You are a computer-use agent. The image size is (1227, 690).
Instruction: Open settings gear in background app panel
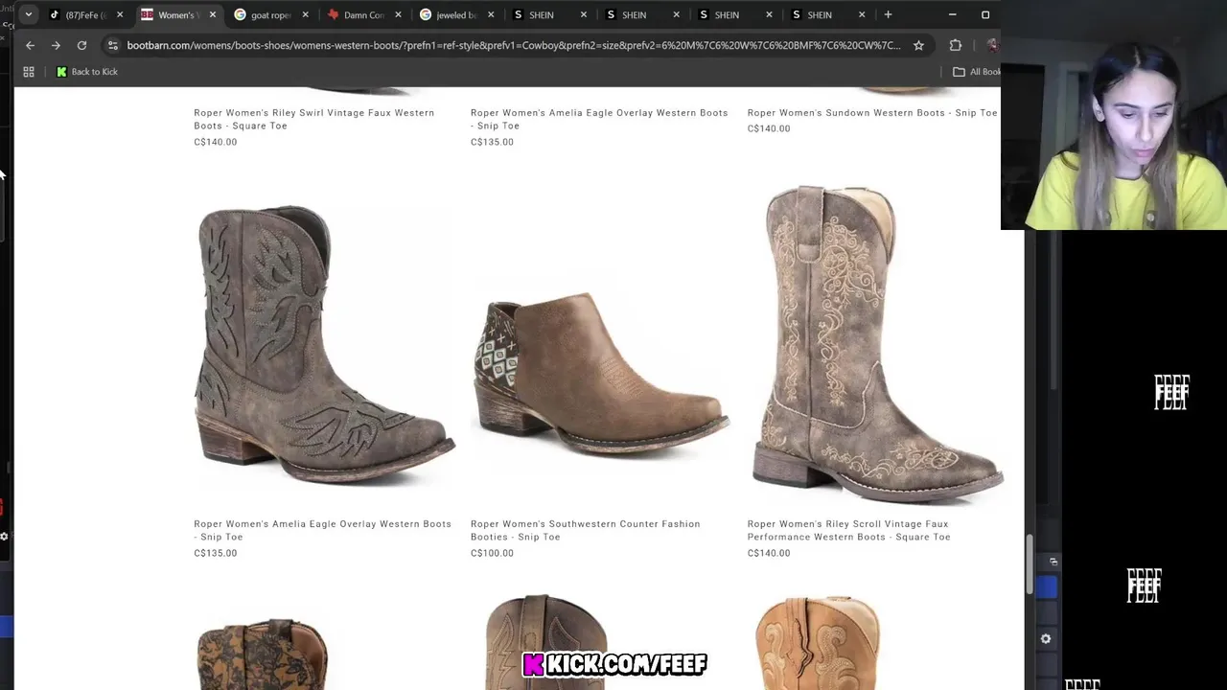click(x=1046, y=639)
